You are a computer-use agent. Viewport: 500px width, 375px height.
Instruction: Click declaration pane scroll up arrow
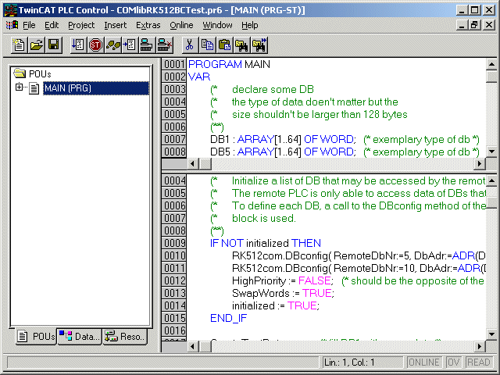point(491,64)
